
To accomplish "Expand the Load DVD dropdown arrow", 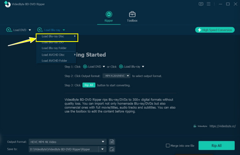I will coord(30,30).
